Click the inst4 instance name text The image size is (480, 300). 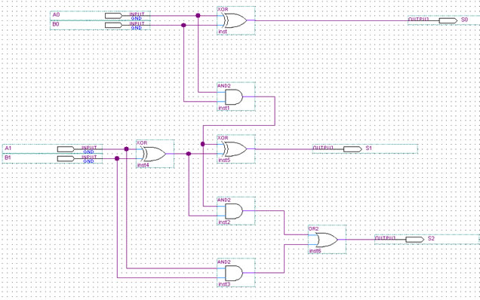(x=143, y=165)
